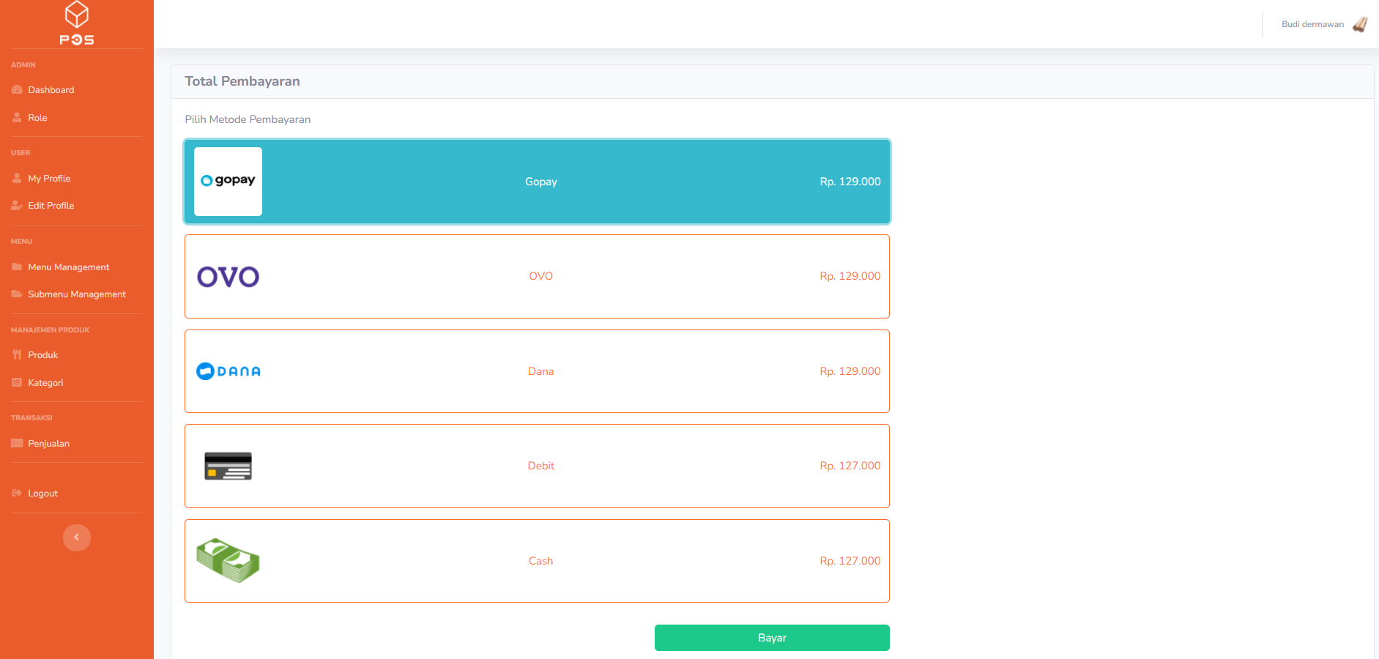Click the green cash stack image
Screen dimensions: 1379x659
228,561
